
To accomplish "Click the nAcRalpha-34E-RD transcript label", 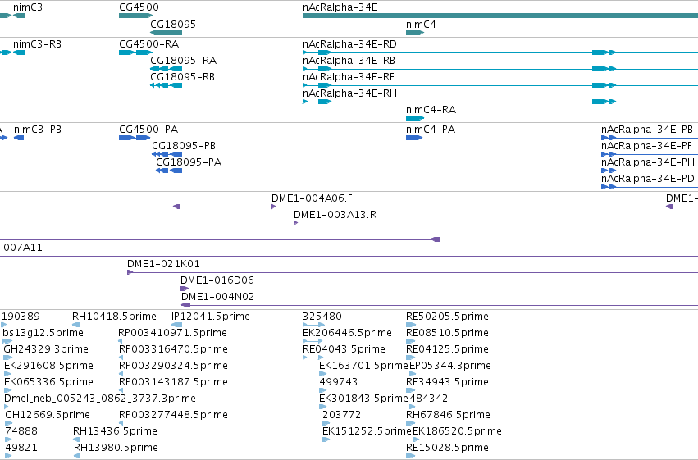I will pos(349,44).
